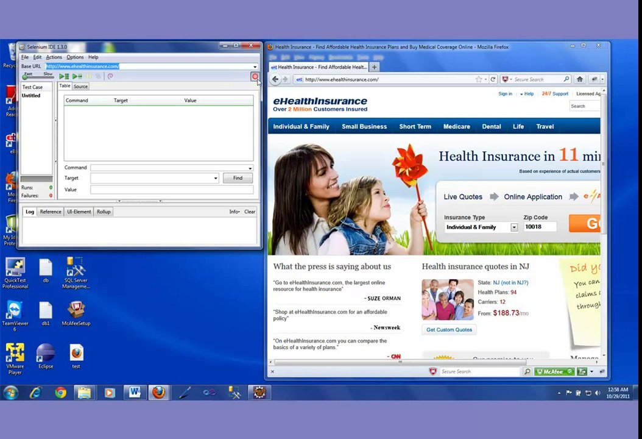Open QuickTest Professional desktop icon

point(15,273)
